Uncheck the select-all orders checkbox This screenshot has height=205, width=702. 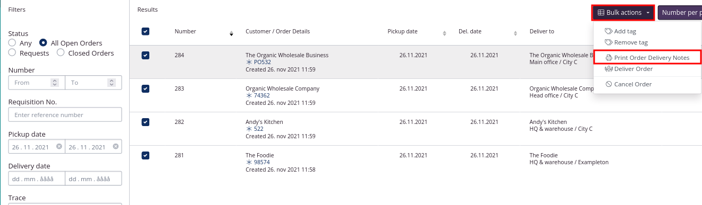point(146,31)
